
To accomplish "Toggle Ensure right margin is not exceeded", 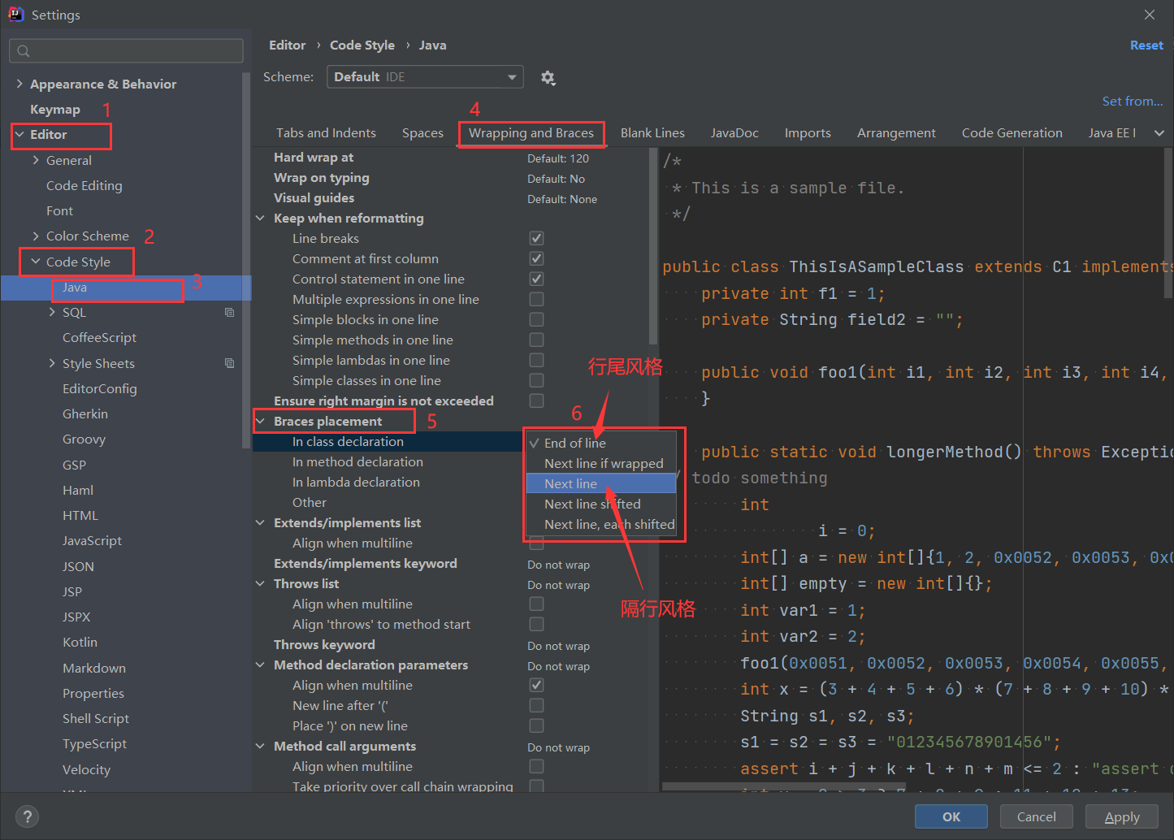I will [x=536, y=401].
